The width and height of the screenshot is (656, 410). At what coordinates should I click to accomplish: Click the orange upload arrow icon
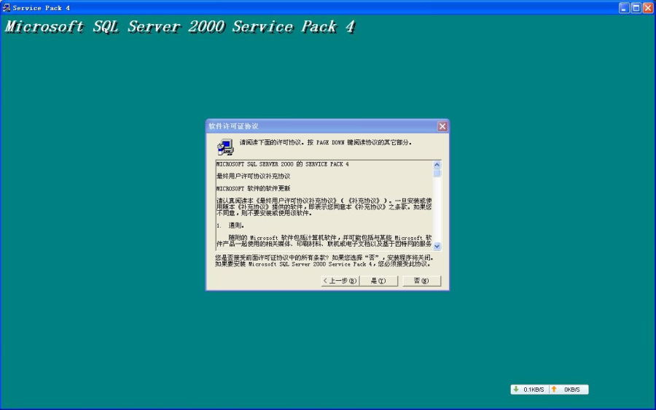tap(554, 390)
